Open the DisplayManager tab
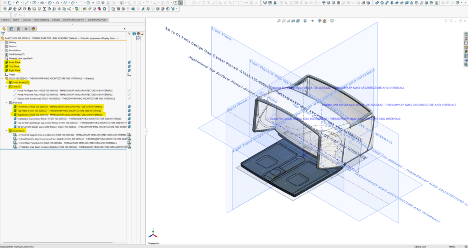This screenshot has height=248, width=468. coord(33,29)
